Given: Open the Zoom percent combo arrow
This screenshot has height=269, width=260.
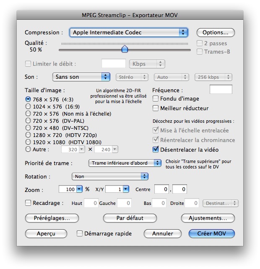Looking at the screenshot, I should click(79, 189).
